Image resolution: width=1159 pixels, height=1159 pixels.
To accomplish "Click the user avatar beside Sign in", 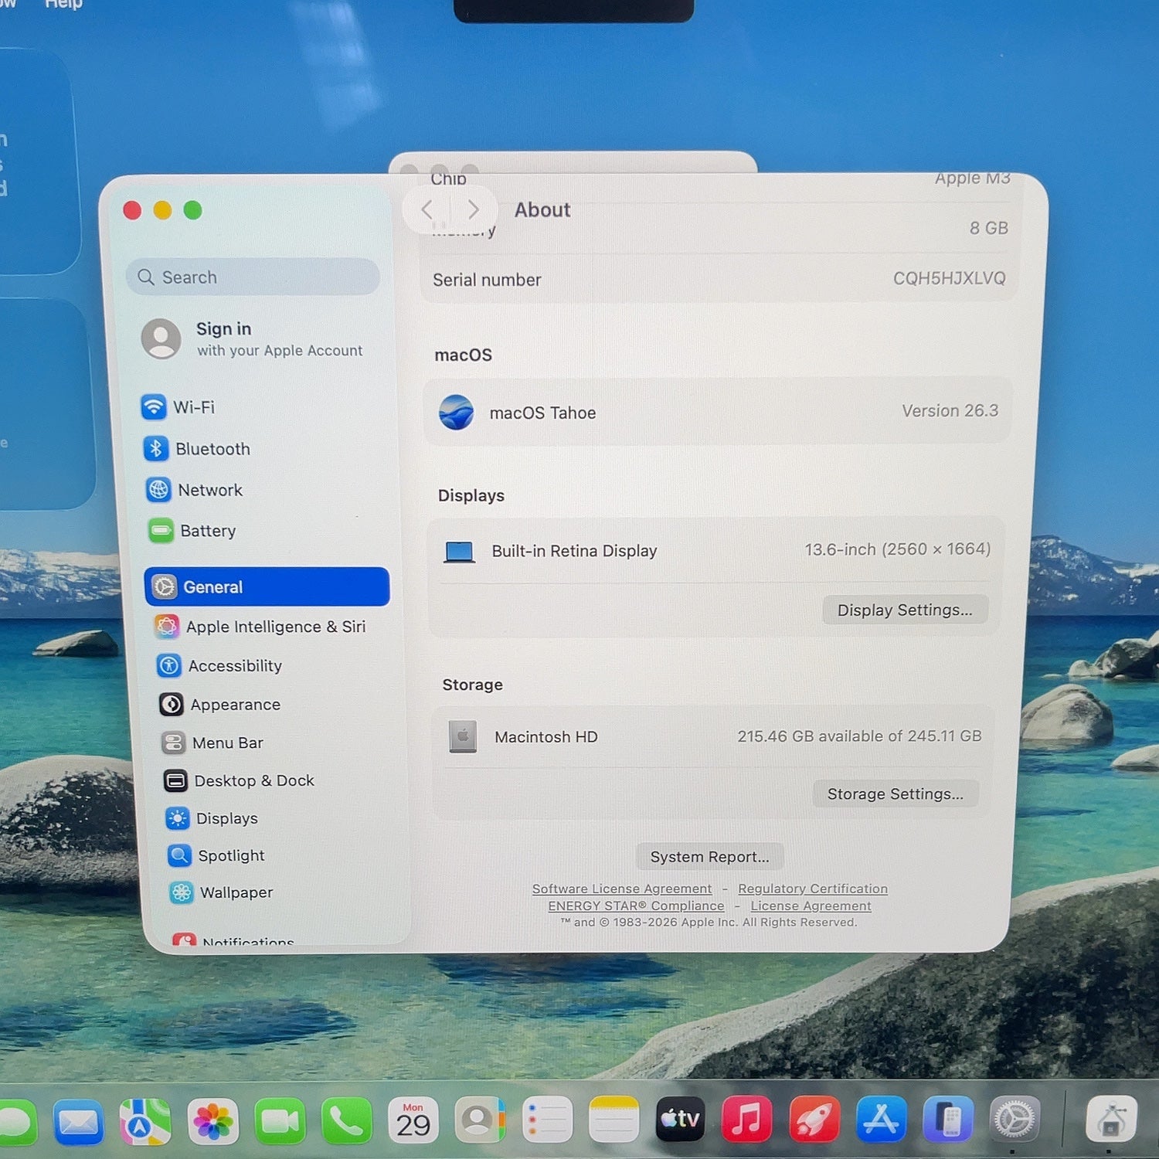I will click(161, 338).
